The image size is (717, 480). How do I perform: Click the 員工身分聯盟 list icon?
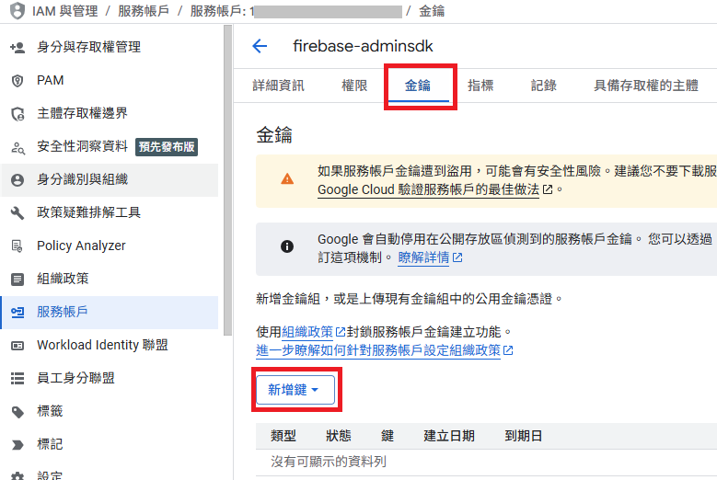click(17, 378)
